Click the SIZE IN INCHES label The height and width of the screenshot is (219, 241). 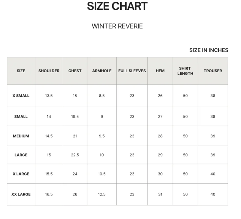[x=209, y=50]
